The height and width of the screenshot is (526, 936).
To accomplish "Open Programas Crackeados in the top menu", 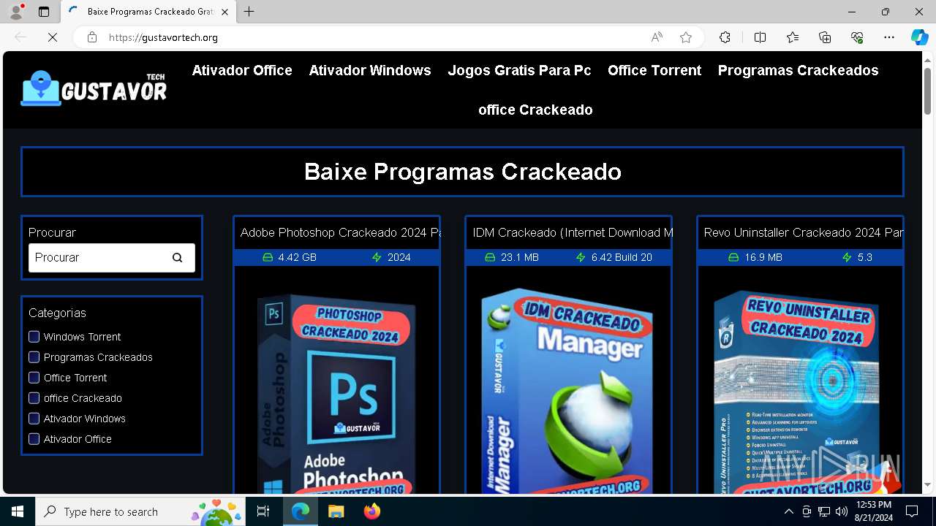I will tap(798, 70).
